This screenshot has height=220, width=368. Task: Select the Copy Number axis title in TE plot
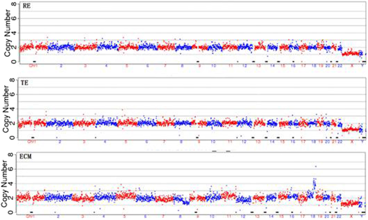pos(7,109)
